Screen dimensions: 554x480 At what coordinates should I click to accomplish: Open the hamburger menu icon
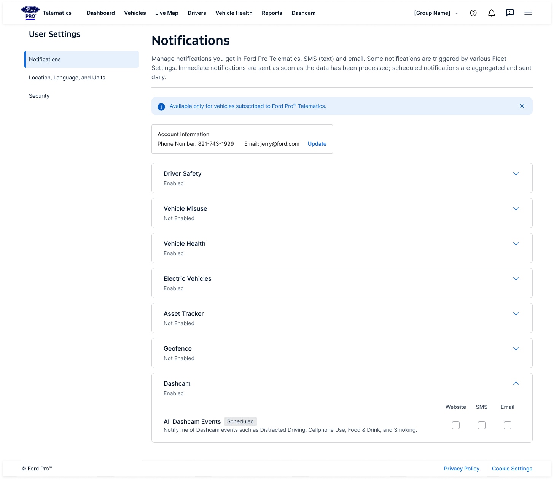(x=528, y=13)
